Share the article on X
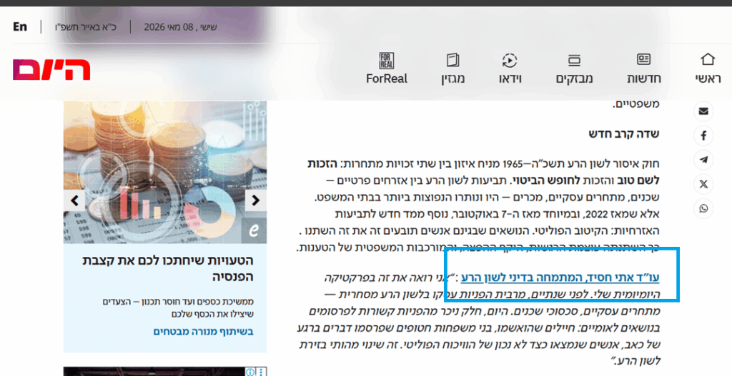This screenshot has width=732, height=376. click(x=703, y=184)
